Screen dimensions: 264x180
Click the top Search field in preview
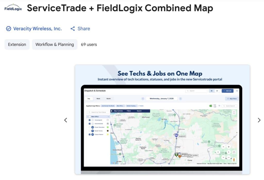tap(196, 91)
